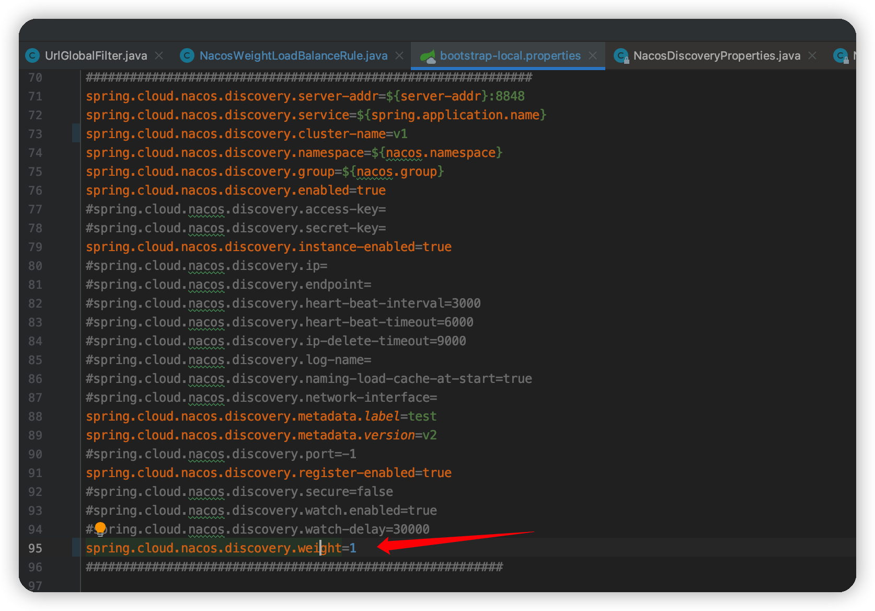Click the commented port=-1 line
875x611 pixels.
pyautogui.click(x=221, y=454)
